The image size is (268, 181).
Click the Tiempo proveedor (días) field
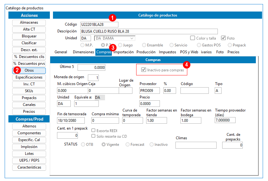click(225, 120)
